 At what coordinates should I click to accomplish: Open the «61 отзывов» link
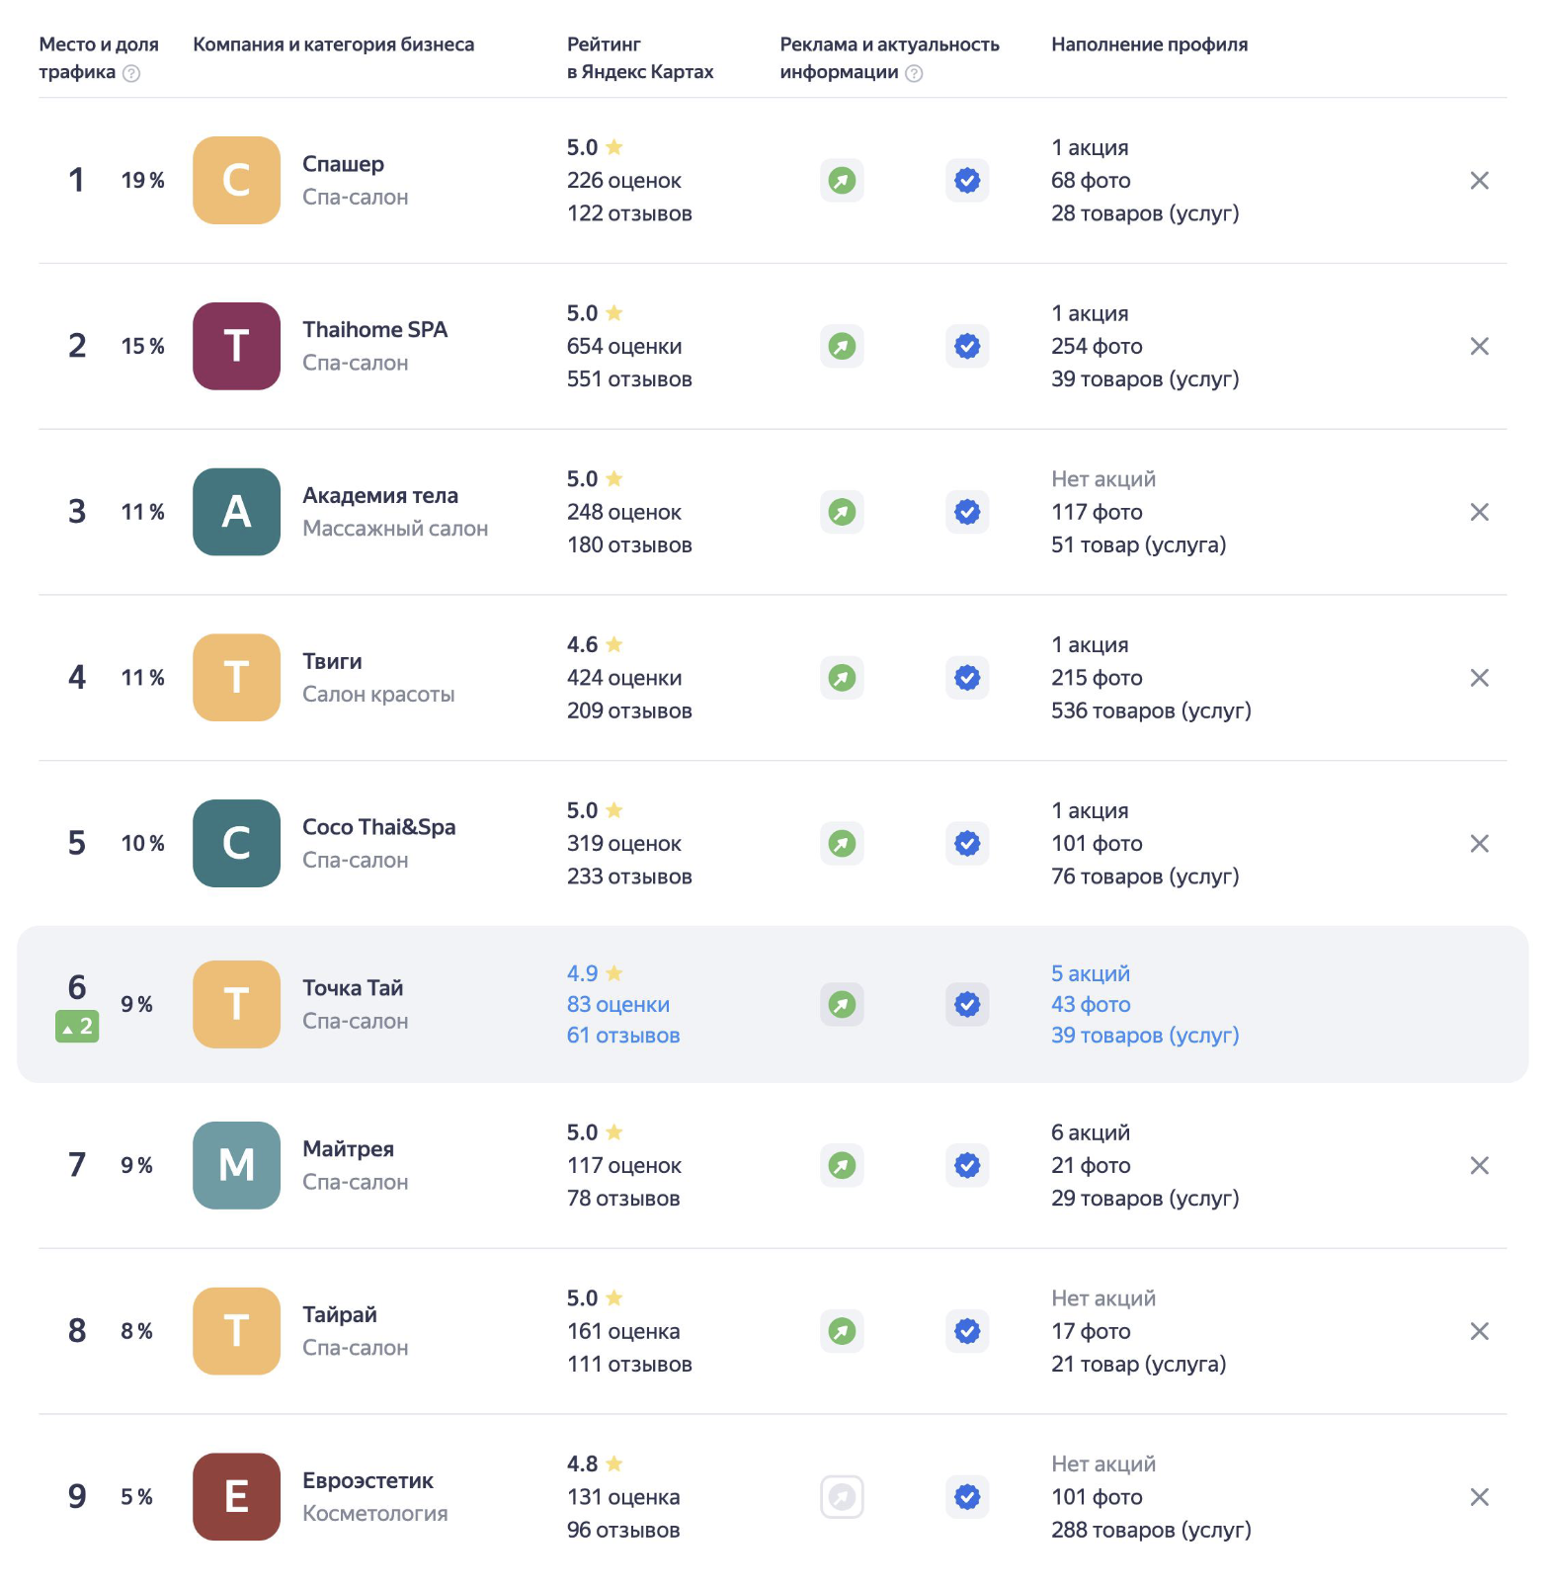(x=623, y=1036)
